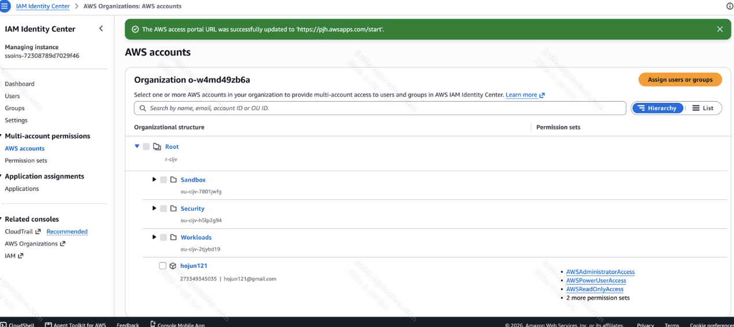The image size is (734, 327).
Task: Open the Dashboard page
Action: click(20, 84)
